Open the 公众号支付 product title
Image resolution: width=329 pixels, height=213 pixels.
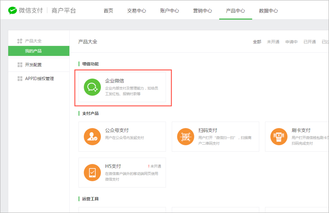tap(117, 130)
